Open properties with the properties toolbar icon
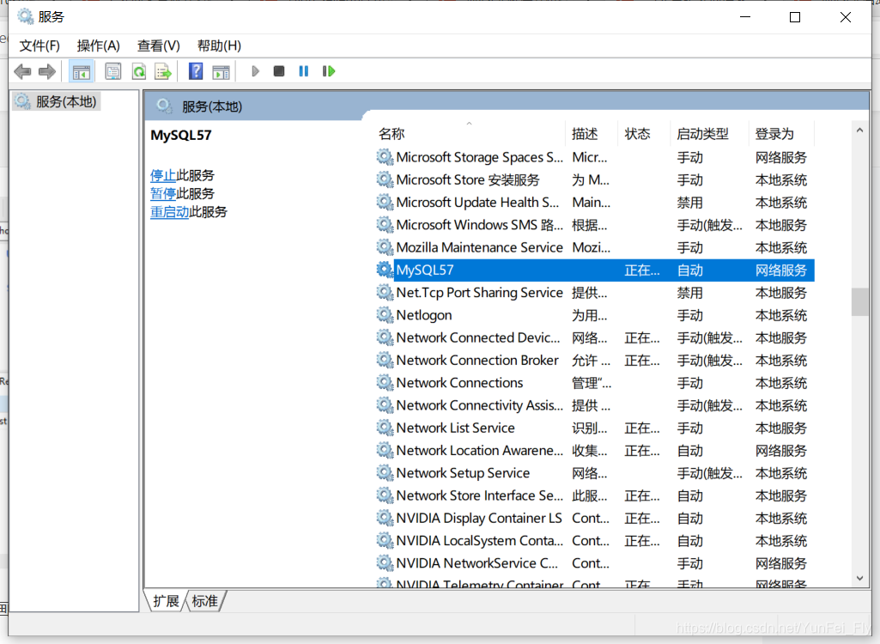The image size is (880, 644). [x=112, y=70]
